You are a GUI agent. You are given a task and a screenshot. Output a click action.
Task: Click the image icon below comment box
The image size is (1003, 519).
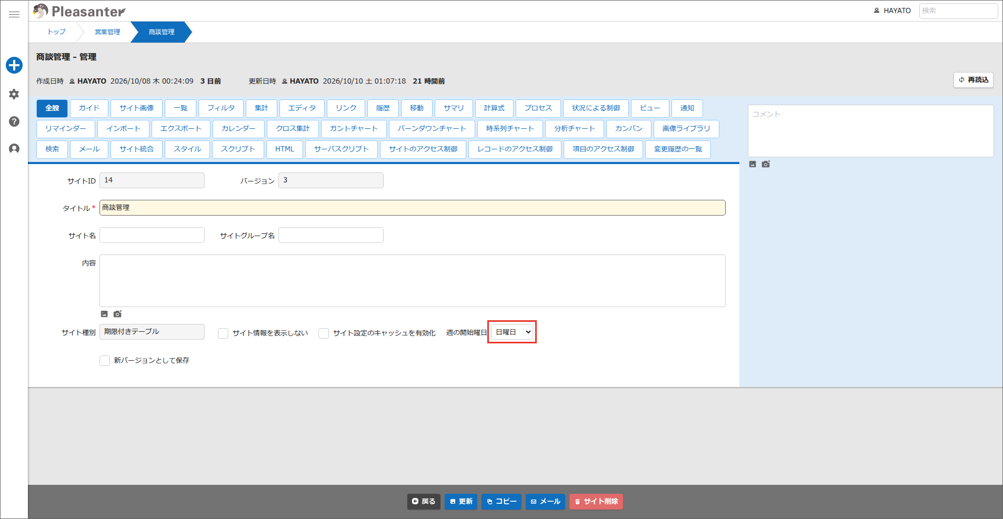(x=753, y=164)
